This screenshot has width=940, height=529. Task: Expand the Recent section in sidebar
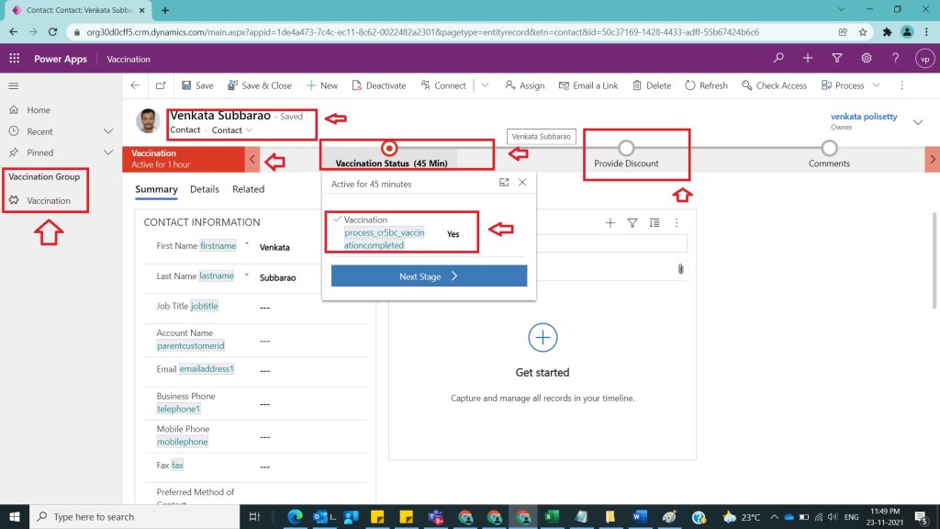[x=108, y=131]
